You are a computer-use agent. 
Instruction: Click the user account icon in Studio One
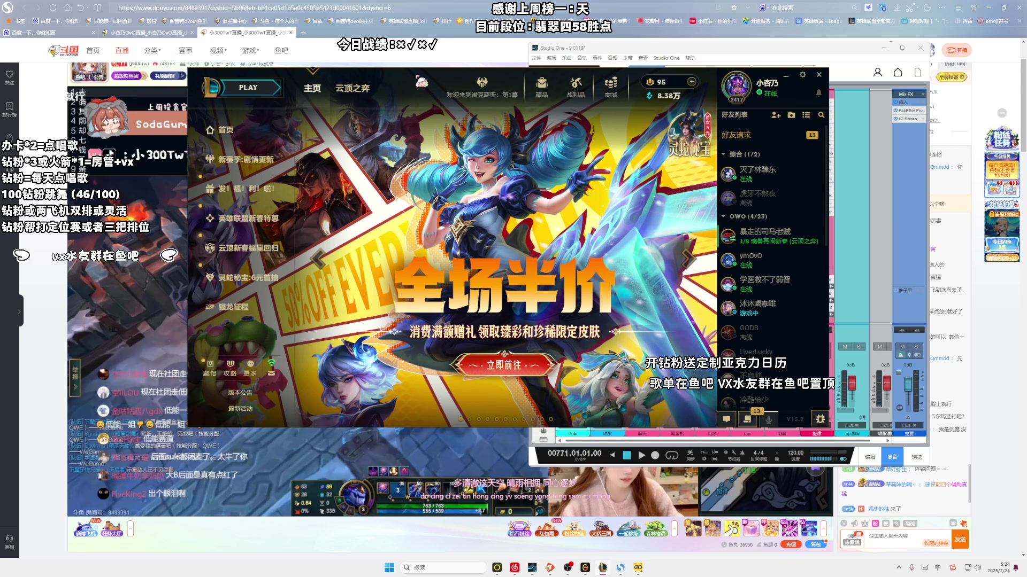point(878,72)
